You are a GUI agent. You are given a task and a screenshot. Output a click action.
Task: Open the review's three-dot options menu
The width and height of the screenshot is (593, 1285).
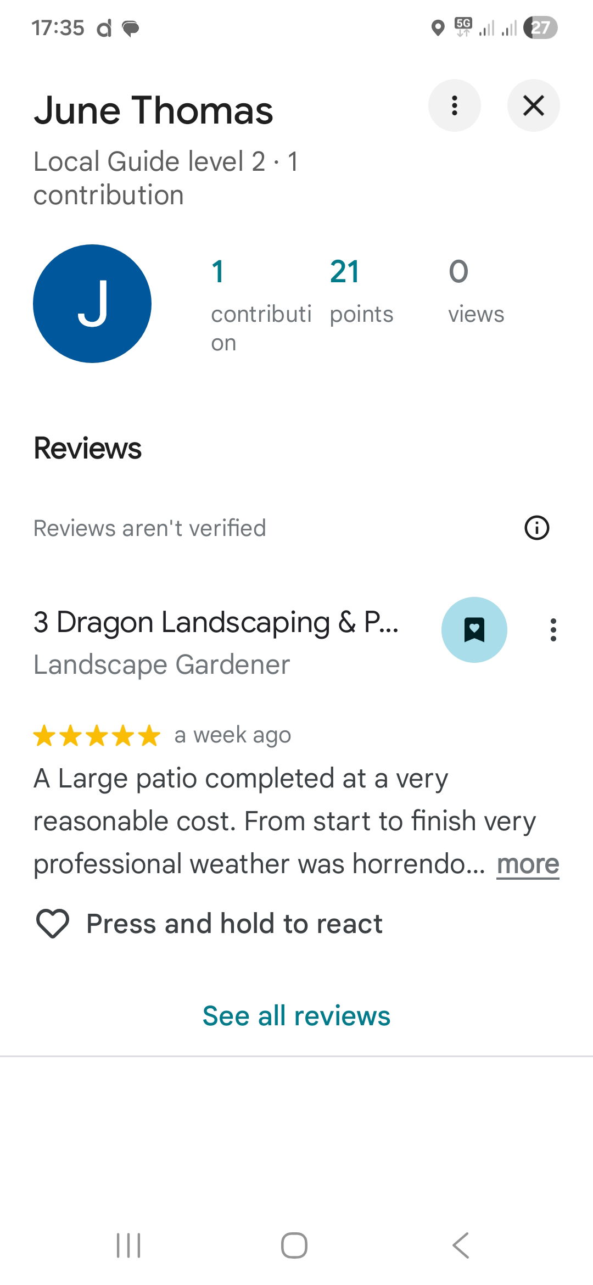(553, 630)
